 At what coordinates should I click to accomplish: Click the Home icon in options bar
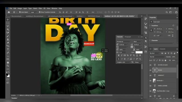9,12
